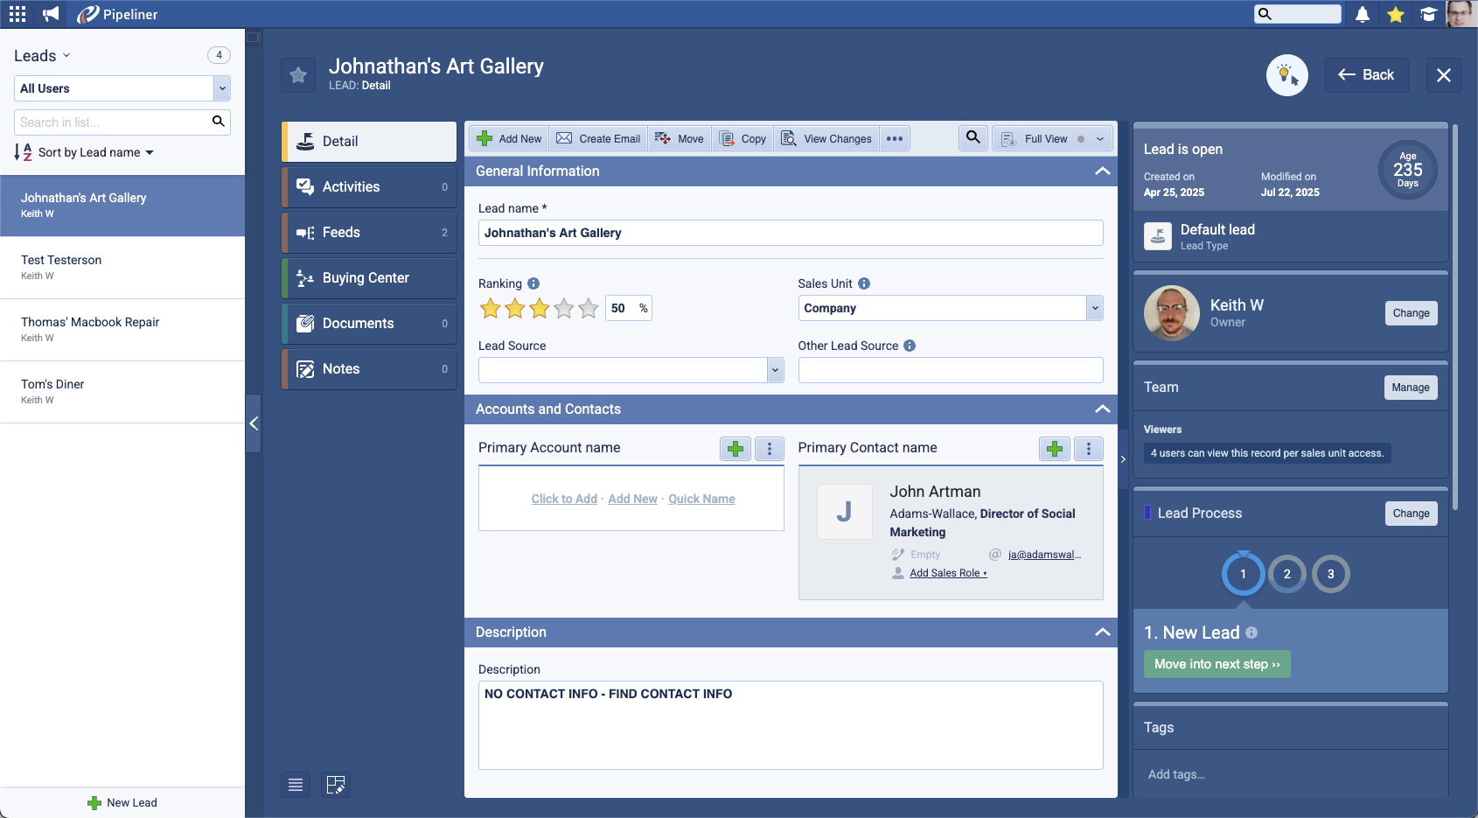Open Primary Contact three-dot options
1478x818 pixels.
click(1088, 449)
